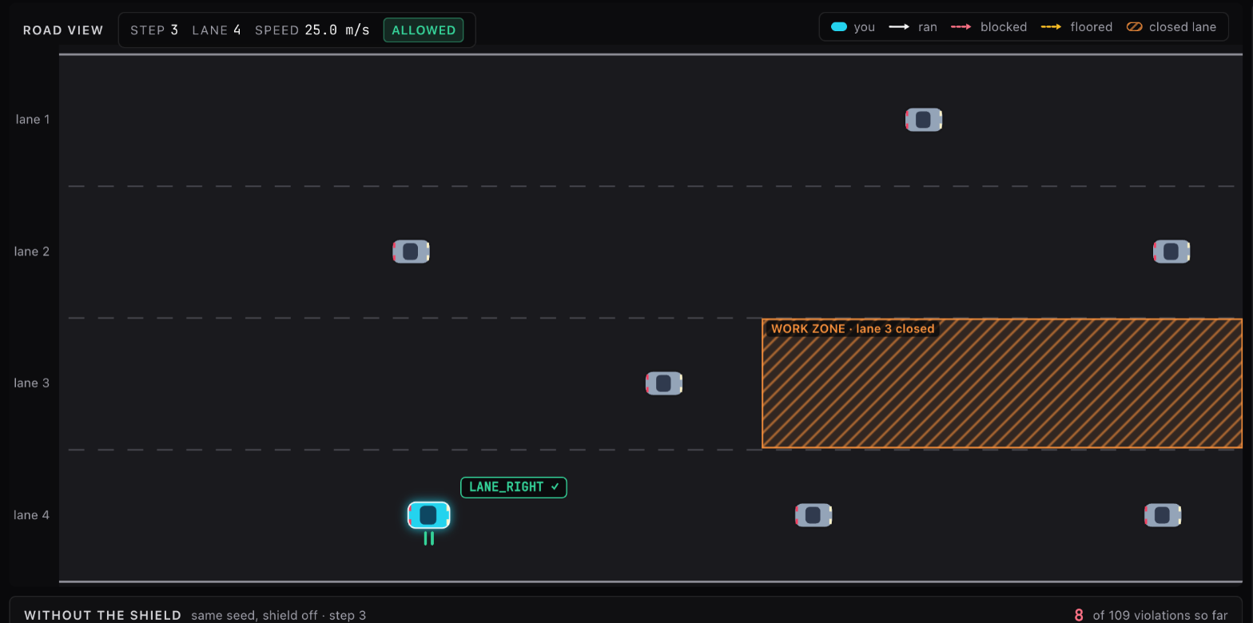
Task: Click the 'WORK ZONE · lane 3 closed' label
Action: tap(853, 328)
